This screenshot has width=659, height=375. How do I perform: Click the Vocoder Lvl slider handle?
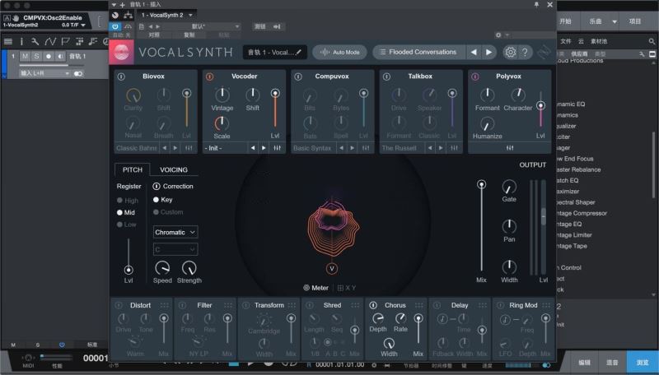pyautogui.click(x=275, y=93)
